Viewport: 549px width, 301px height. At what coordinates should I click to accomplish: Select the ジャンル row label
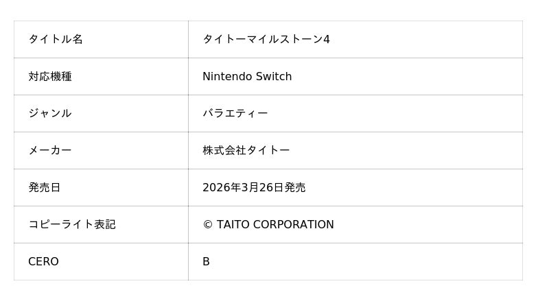(50, 114)
